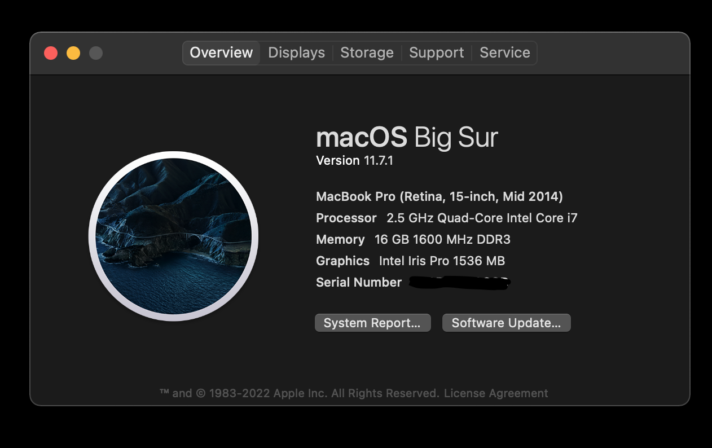Click Version 11.7.1 to reveal build number
The width and height of the screenshot is (712, 448).
[x=354, y=161]
